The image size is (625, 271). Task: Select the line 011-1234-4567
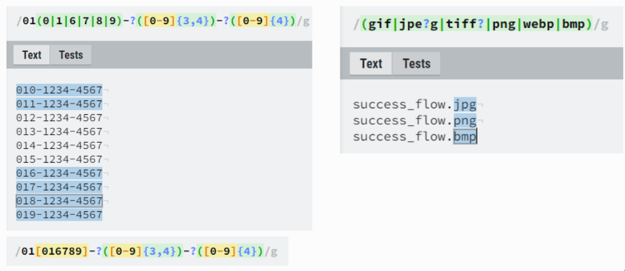(x=59, y=104)
